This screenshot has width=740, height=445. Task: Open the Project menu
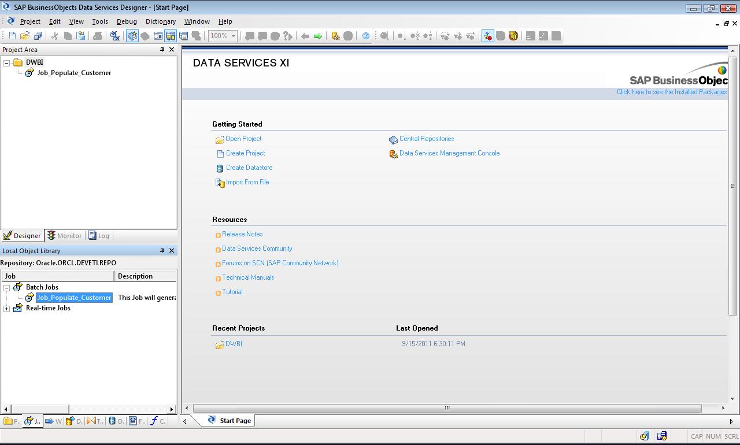[30, 21]
